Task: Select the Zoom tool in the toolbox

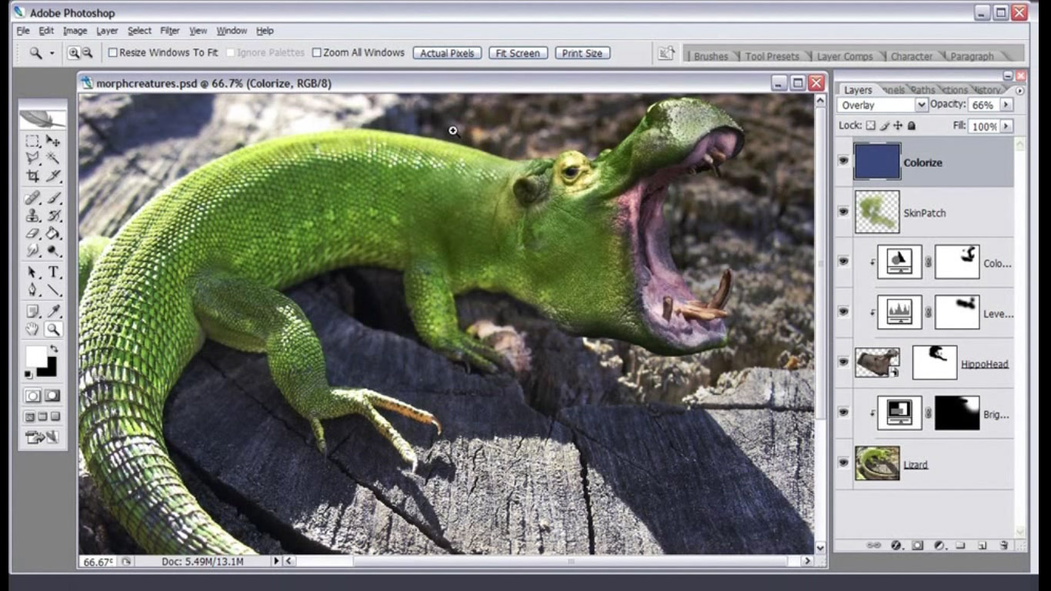Action: pyautogui.click(x=53, y=329)
